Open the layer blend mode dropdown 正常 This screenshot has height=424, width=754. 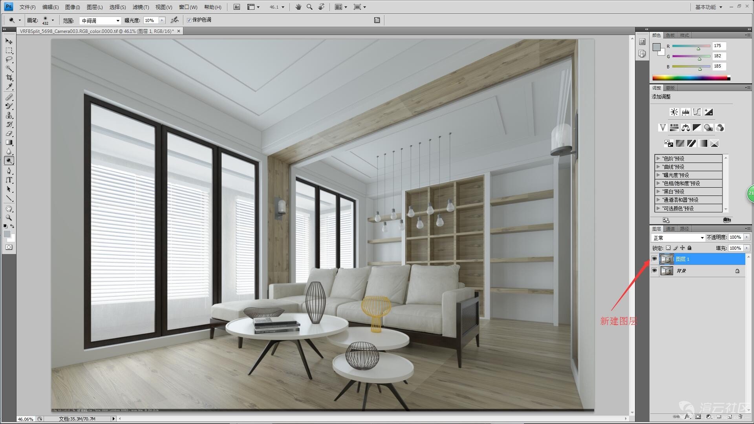click(678, 238)
